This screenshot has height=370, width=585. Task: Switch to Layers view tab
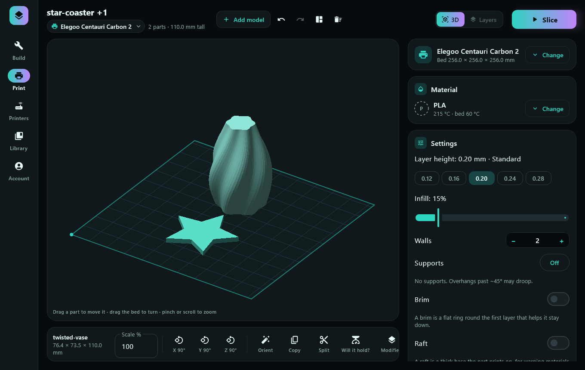click(483, 19)
